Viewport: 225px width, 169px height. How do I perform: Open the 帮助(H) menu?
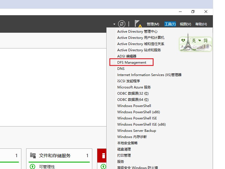pos(201,24)
